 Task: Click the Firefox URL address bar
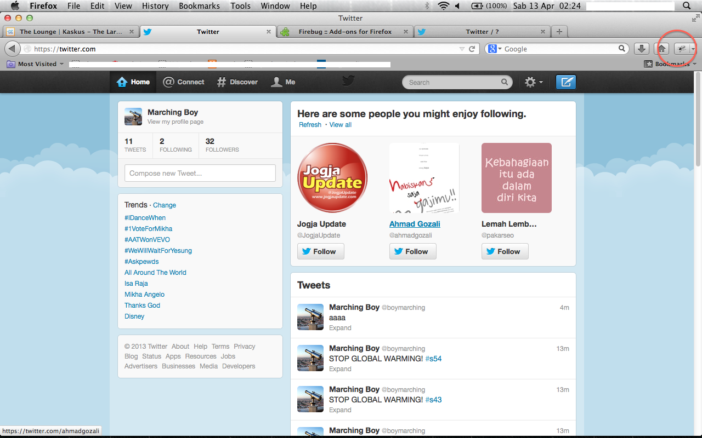251,49
